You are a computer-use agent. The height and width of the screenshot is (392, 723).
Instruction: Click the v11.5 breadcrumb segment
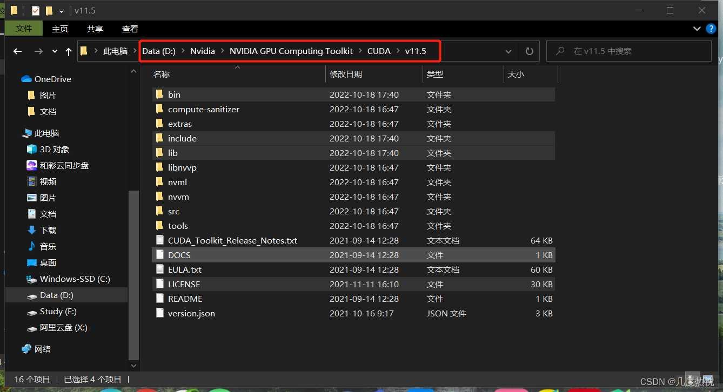(416, 51)
